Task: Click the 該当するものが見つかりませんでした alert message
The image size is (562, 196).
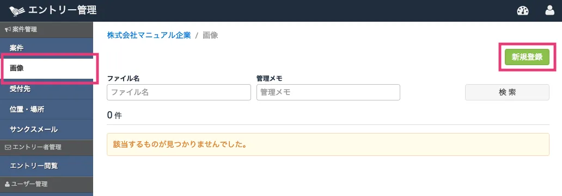Action: pyautogui.click(x=328, y=144)
